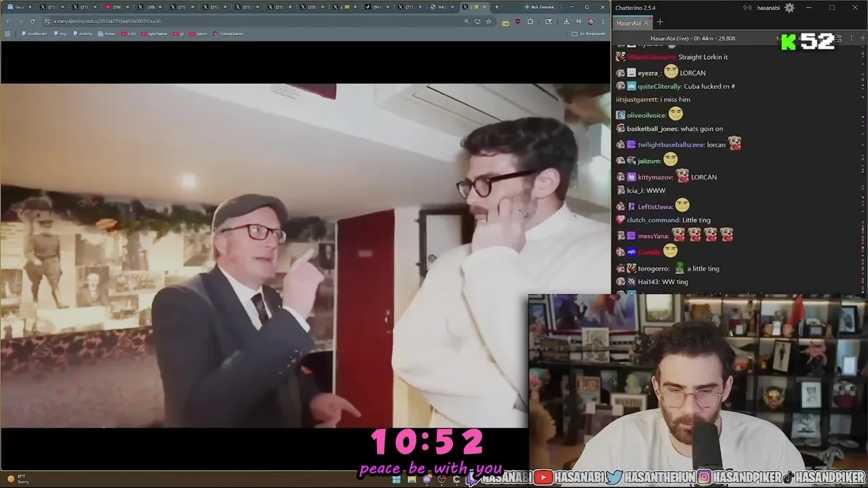Close the active X browser tab
The height and width of the screenshot is (488, 868).
[x=486, y=7]
